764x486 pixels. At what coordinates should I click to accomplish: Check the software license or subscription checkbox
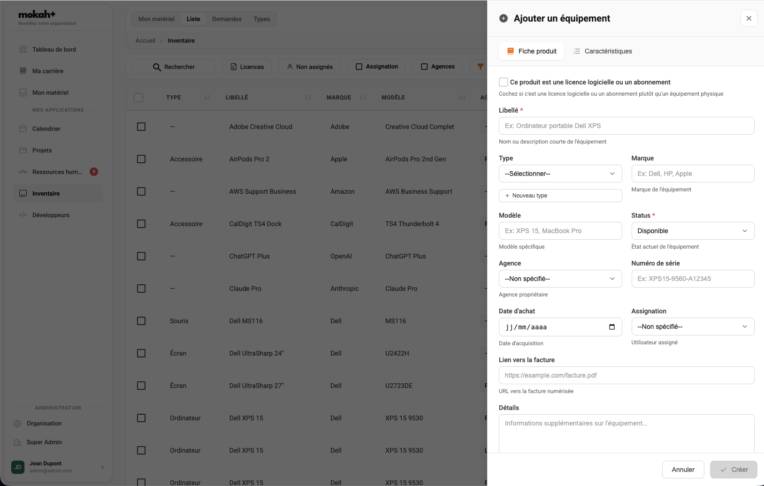pos(504,82)
